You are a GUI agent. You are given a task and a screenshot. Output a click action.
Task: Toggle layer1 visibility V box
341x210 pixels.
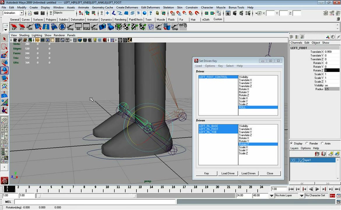(x=293, y=160)
